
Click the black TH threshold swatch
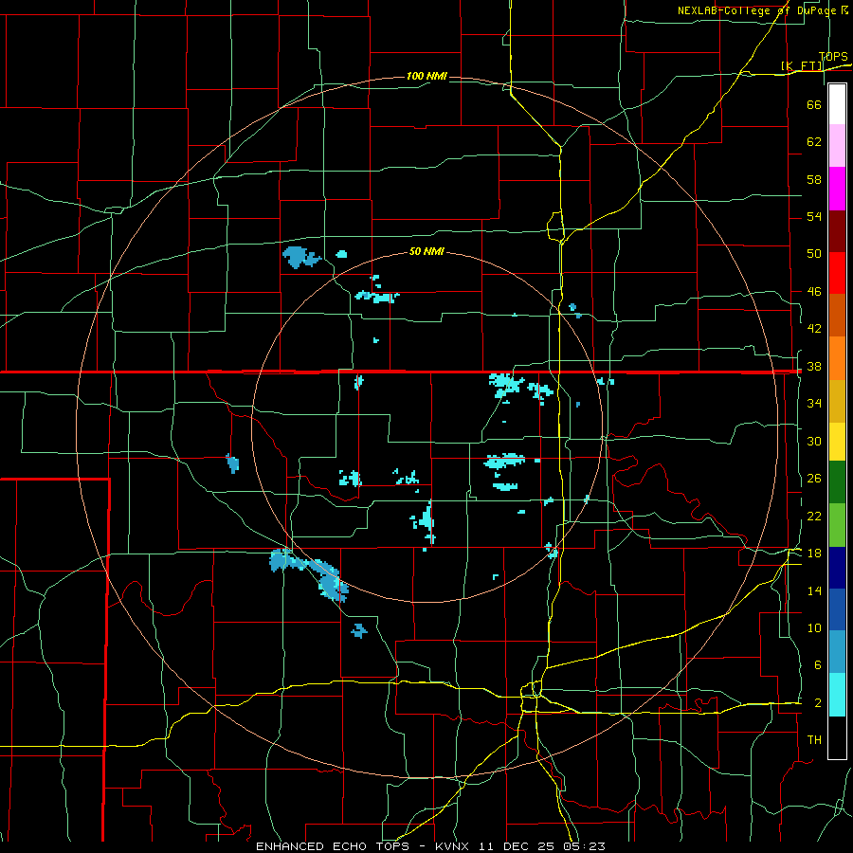(x=837, y=737)
